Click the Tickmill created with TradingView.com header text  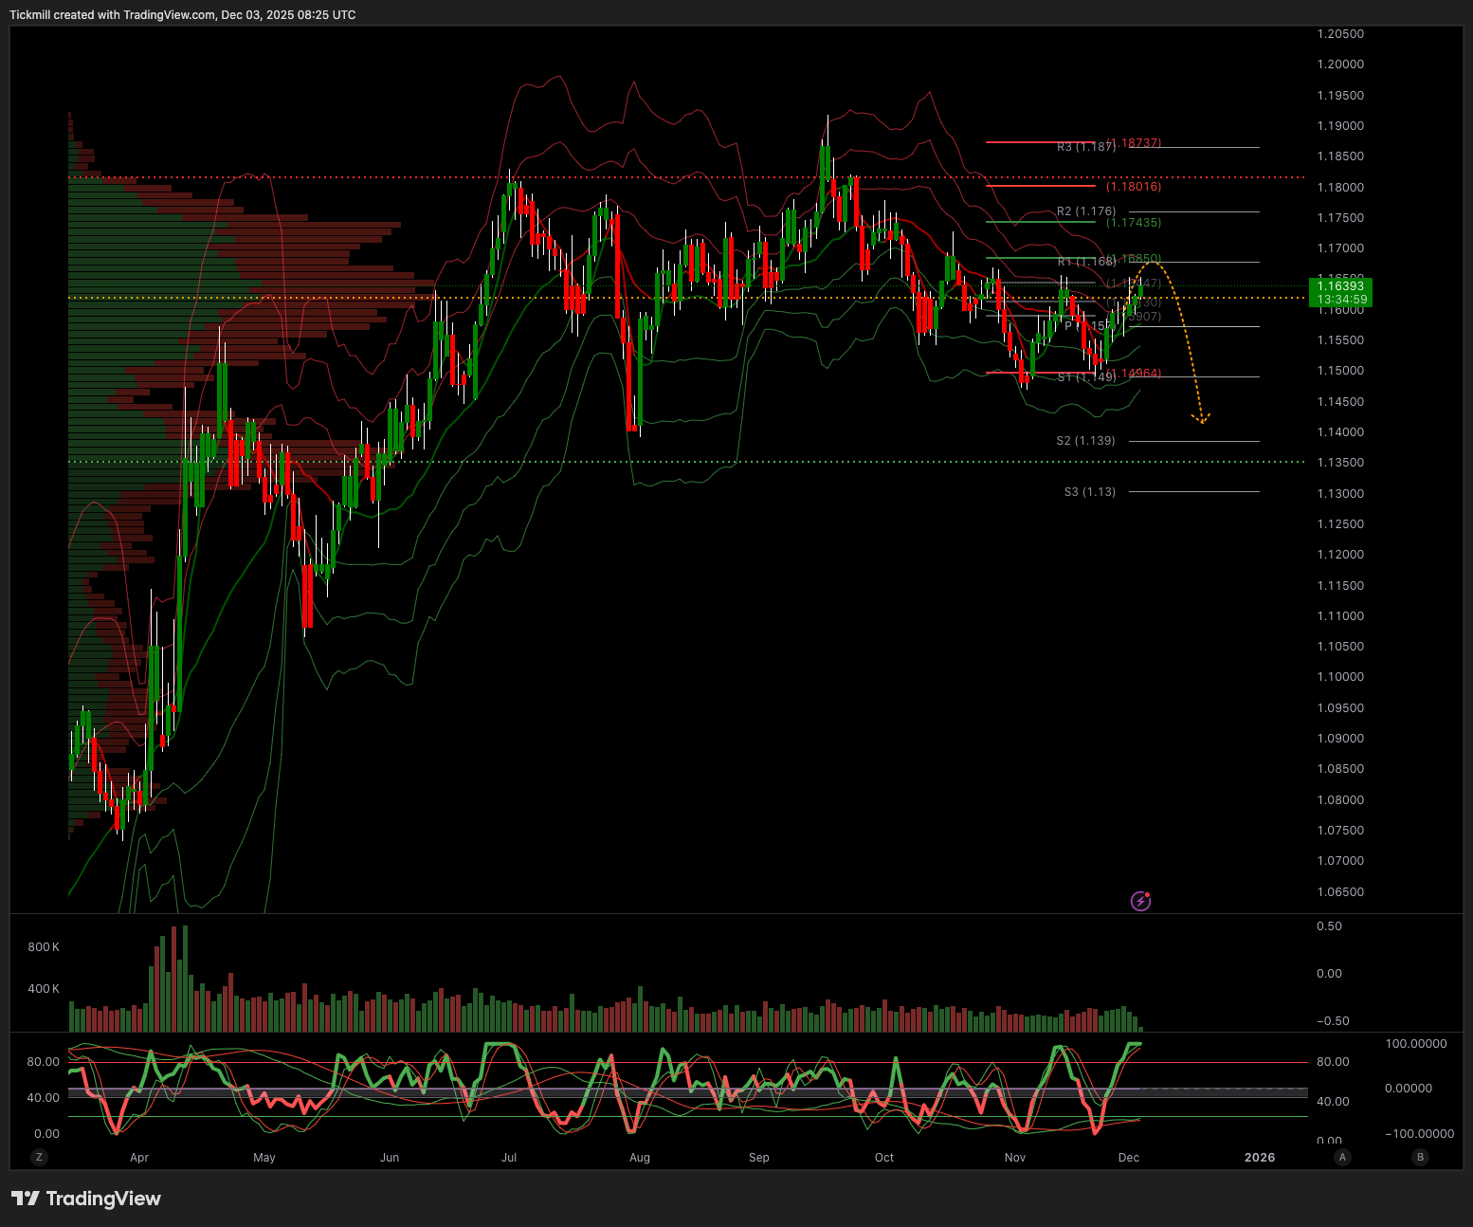point(183,15)
